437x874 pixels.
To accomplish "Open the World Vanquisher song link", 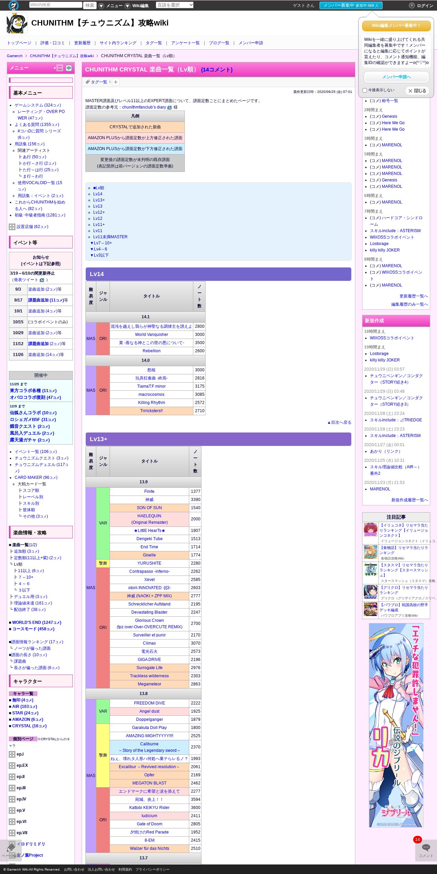I will [151, 335].
